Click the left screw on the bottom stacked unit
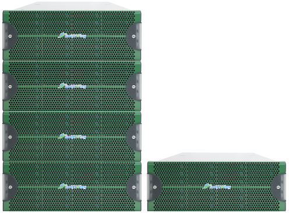This screenshot has height=213, width=289. point(10,187)
